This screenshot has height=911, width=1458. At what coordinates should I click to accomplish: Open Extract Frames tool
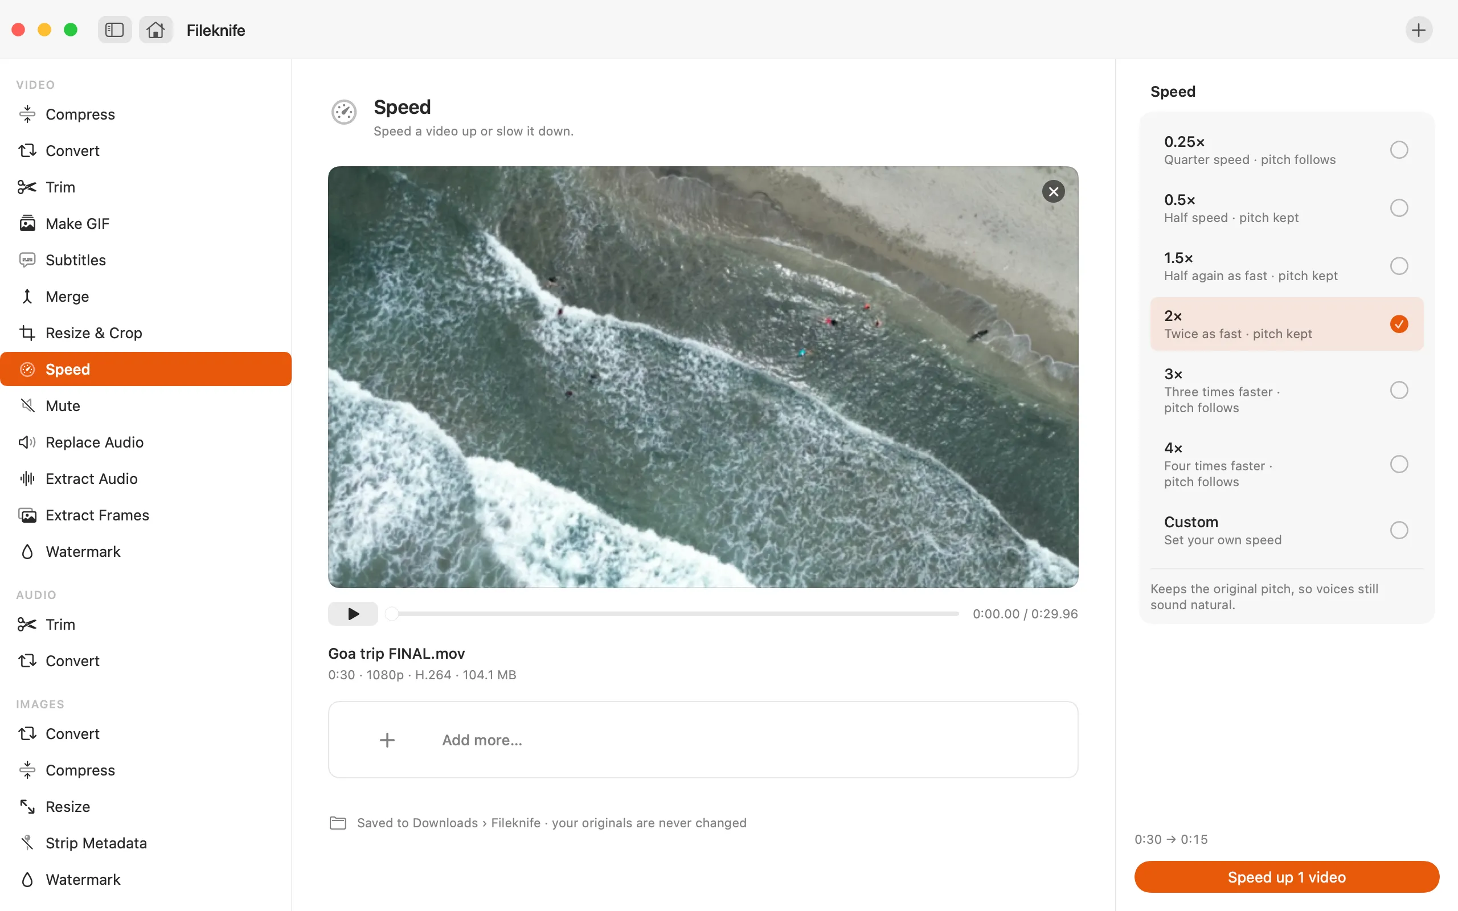[146, 515]
